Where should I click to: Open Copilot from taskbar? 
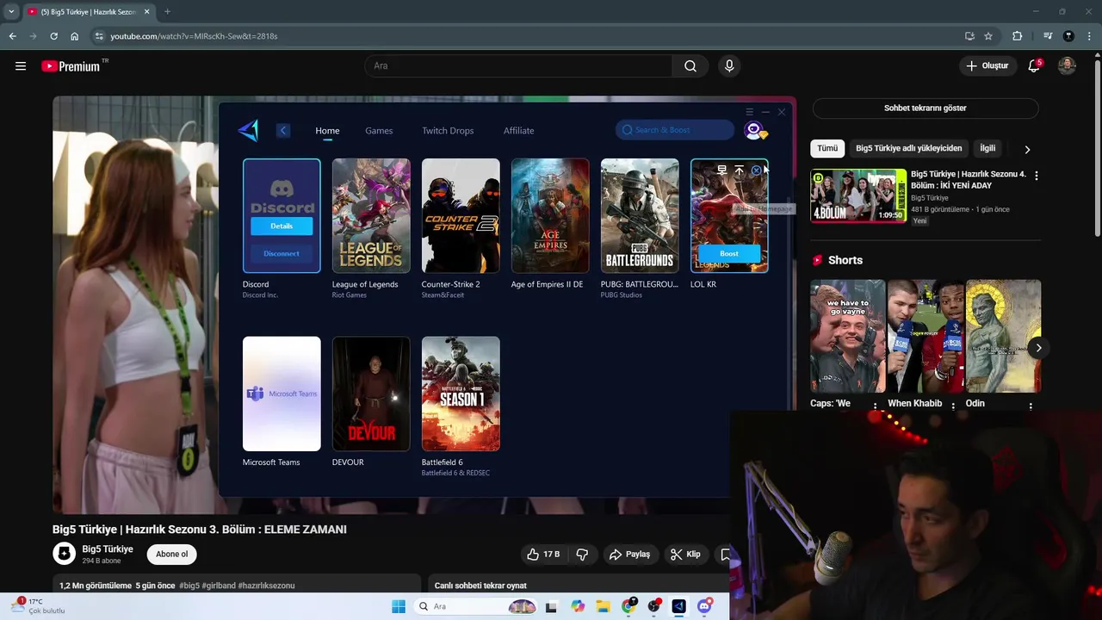[578, 606]
